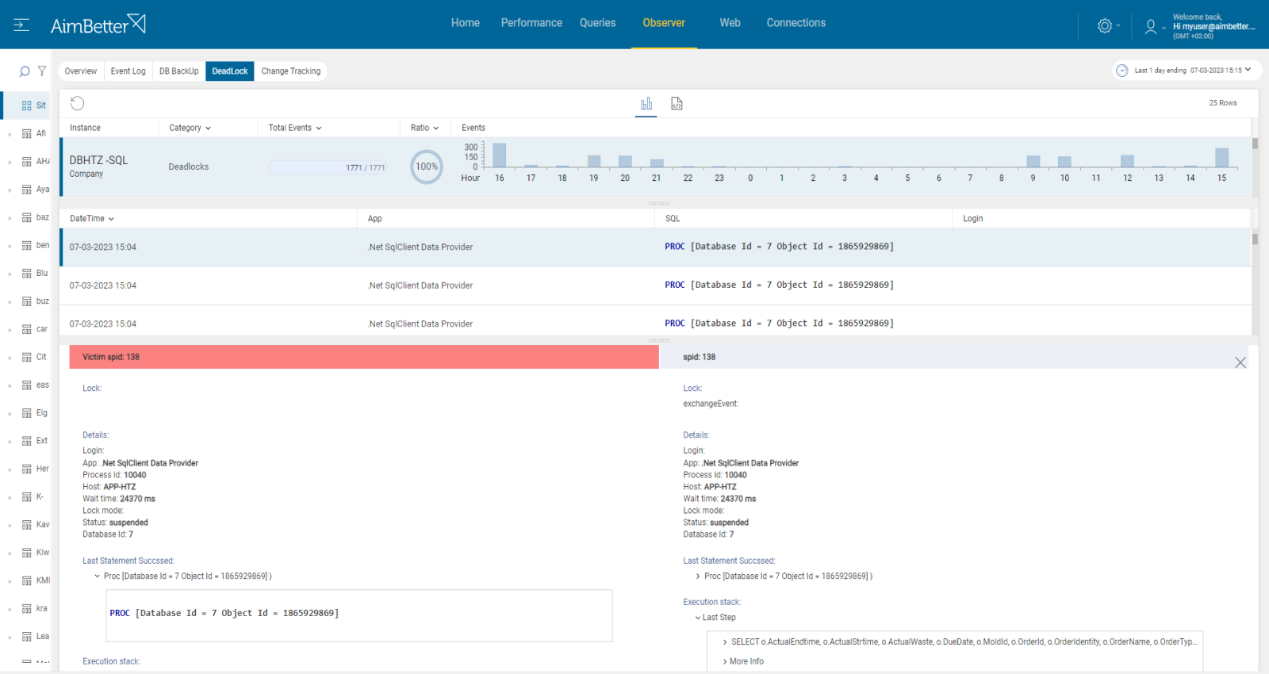Image resolution: width=1269 pixels, height=674 pixels.
Task: Click the hour 16 events bar
Action: (x=500, y=155)
